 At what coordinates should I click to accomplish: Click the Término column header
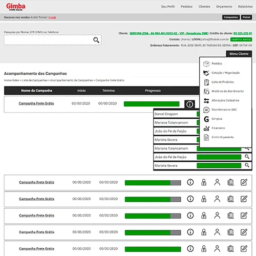109,91
